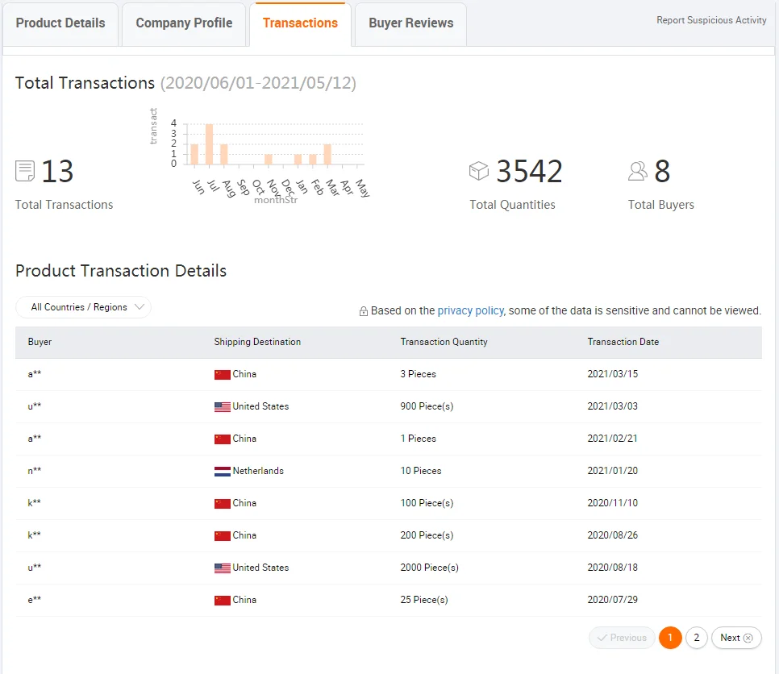The image size is (779, 674).
Task: Click the China flag in 2021/03/15 row
Action: tap(223, 374)
